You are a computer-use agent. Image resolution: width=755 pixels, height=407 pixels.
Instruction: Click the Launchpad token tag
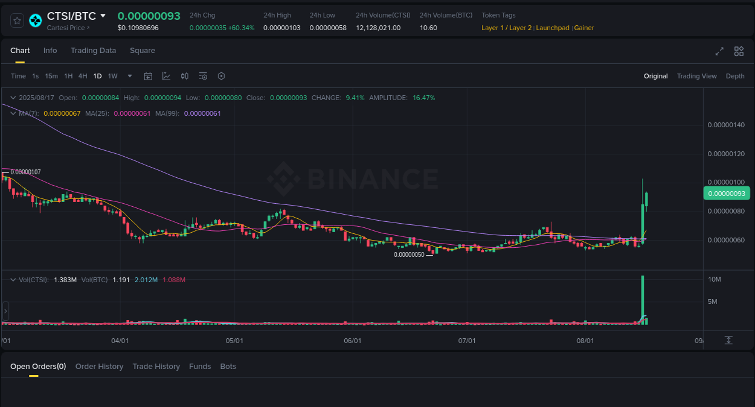(x=553, y=28)
